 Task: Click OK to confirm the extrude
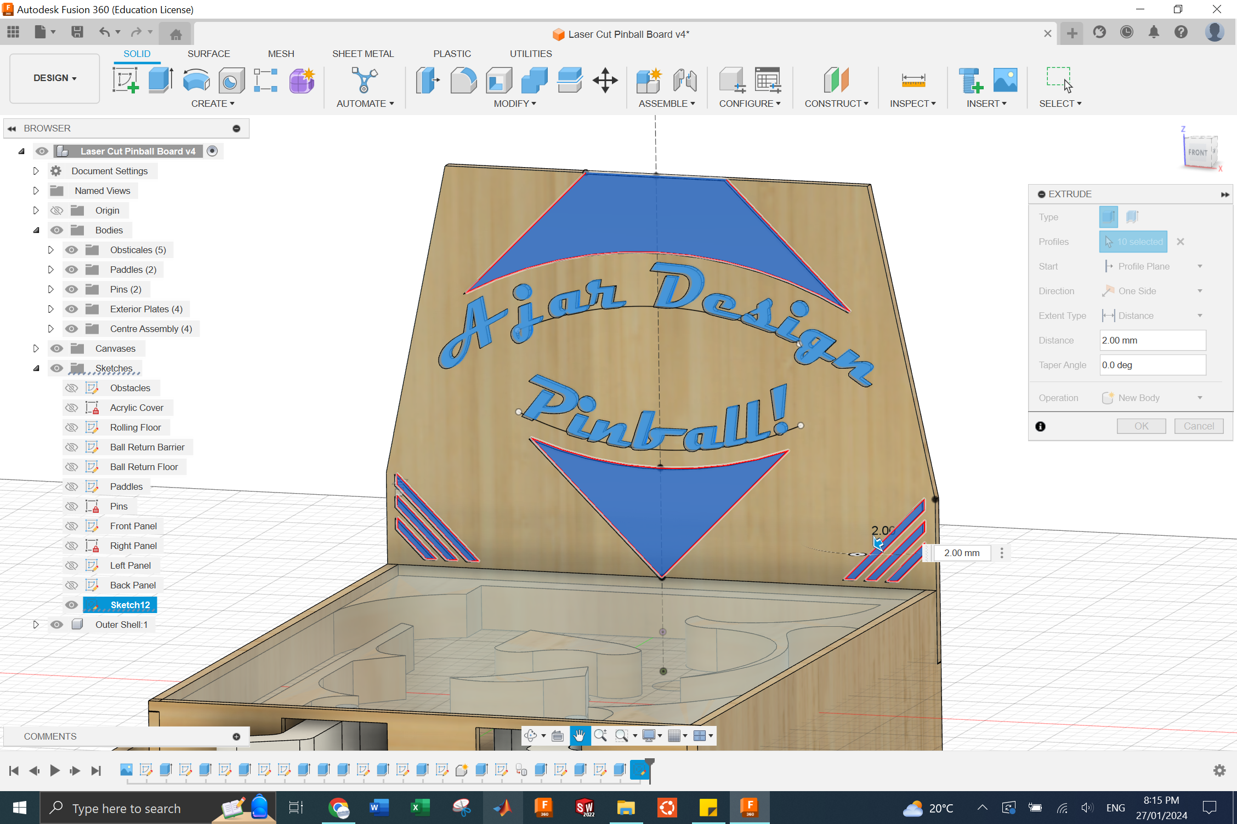point(1141,426)
